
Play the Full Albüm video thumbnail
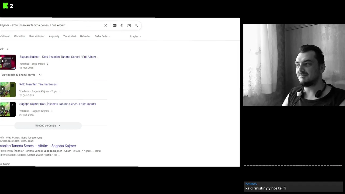[x=8, y=62]
